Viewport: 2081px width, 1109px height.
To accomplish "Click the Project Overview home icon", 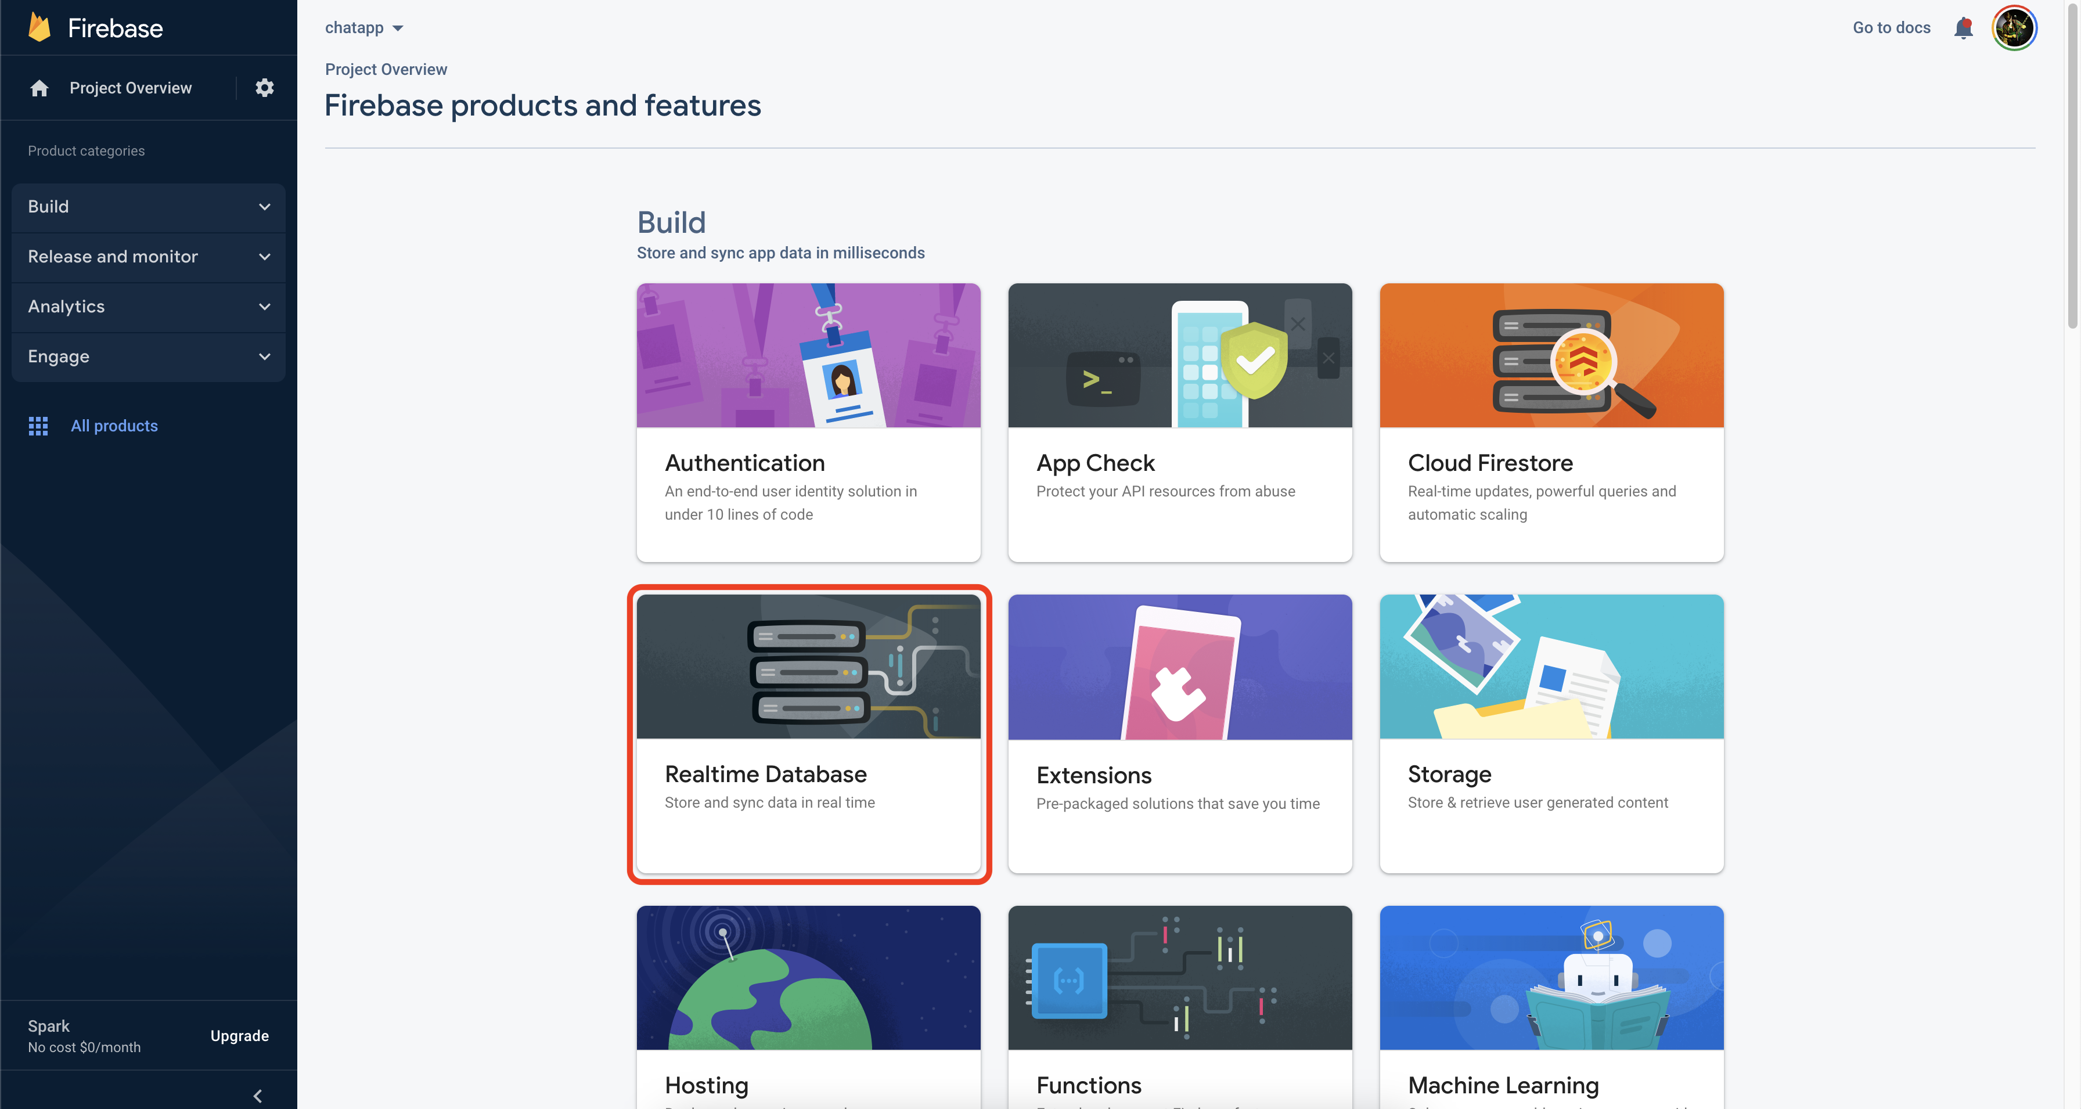I will [39, 87].
